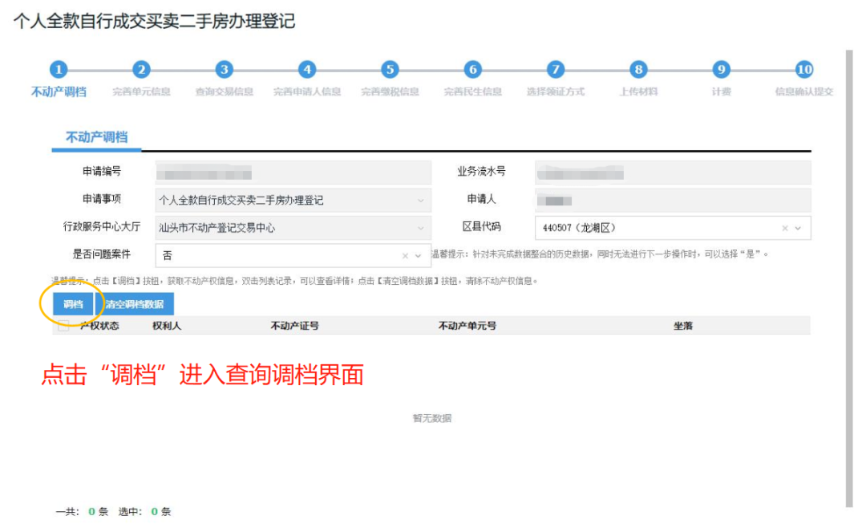Click the step 3 查询交易信息 circle icon
The width and height of the screenshot is (866, 528).
(x=225, y=70)
